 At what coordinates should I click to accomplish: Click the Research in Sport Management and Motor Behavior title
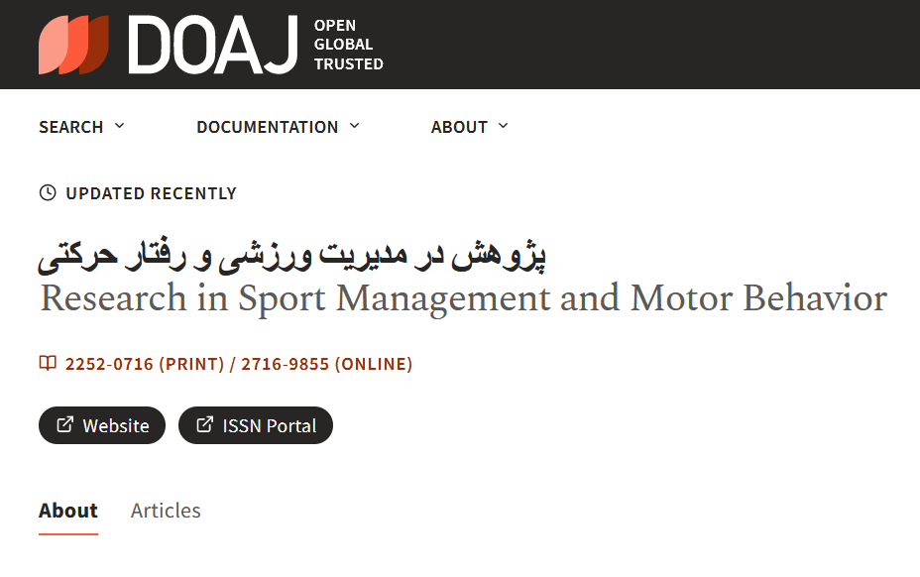coord(464,298)
